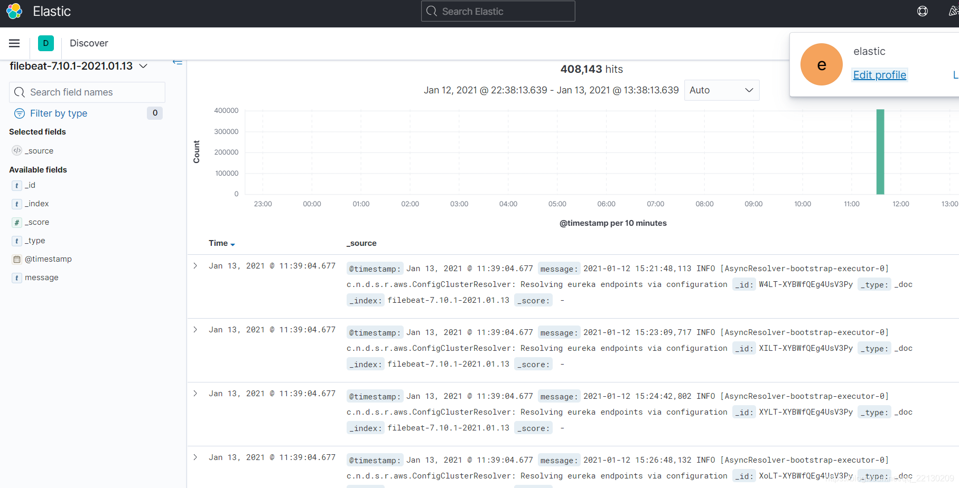Select the _id available field
Screen dimensions: 959x488
point(30,185)
